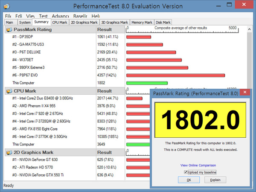This screenshot has height=192, width=256.
Task: Click the Explain button
Action: pyautogui.click(x=215, y=180)
